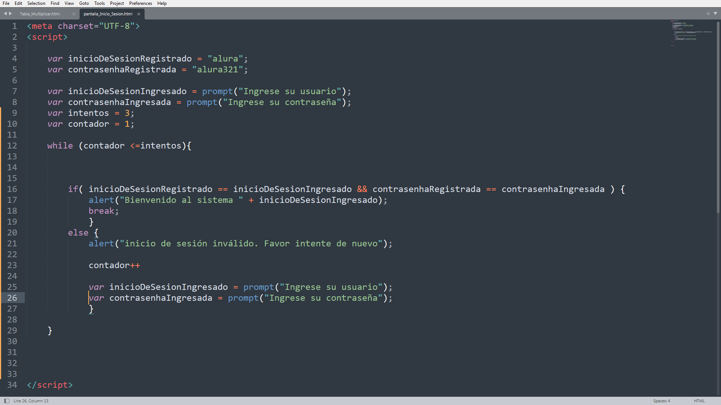Click '"Ingrese su usuario"' string on line 25

pyautogui.click(x=331, y=287)
